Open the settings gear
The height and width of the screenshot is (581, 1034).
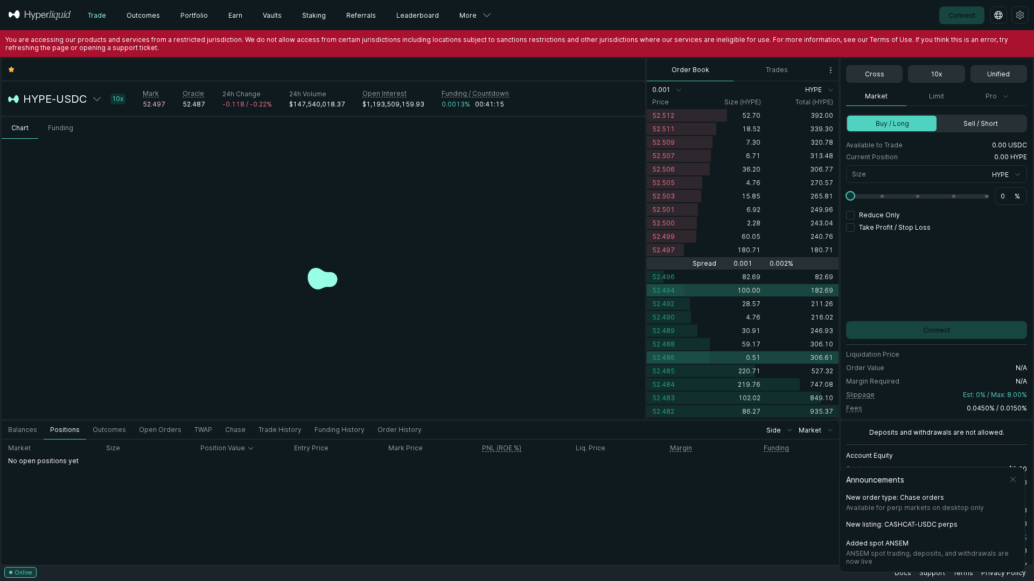[x=1020, y=15]
